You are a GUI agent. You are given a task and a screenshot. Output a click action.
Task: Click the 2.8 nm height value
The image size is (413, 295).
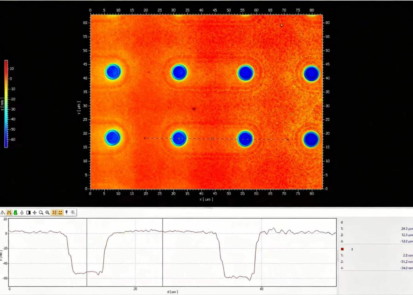[x=407, y=255]
